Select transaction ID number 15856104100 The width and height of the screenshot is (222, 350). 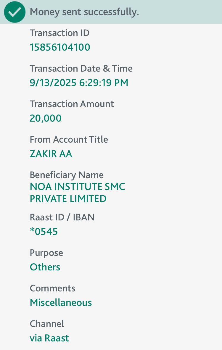(x=60, y=47)
